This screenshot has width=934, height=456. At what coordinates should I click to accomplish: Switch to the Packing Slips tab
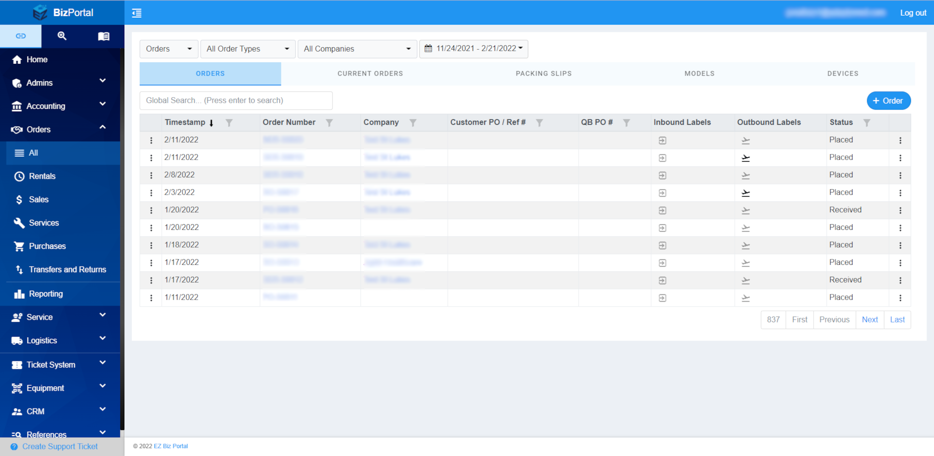[544, 74]
